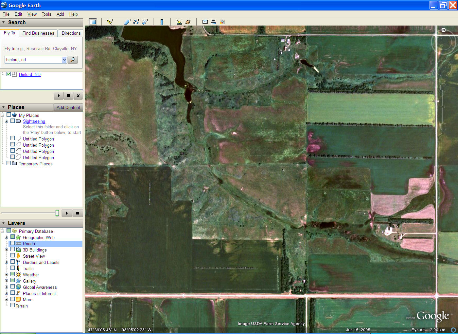Select the Add Image Overlay tool

coord(145,22)
